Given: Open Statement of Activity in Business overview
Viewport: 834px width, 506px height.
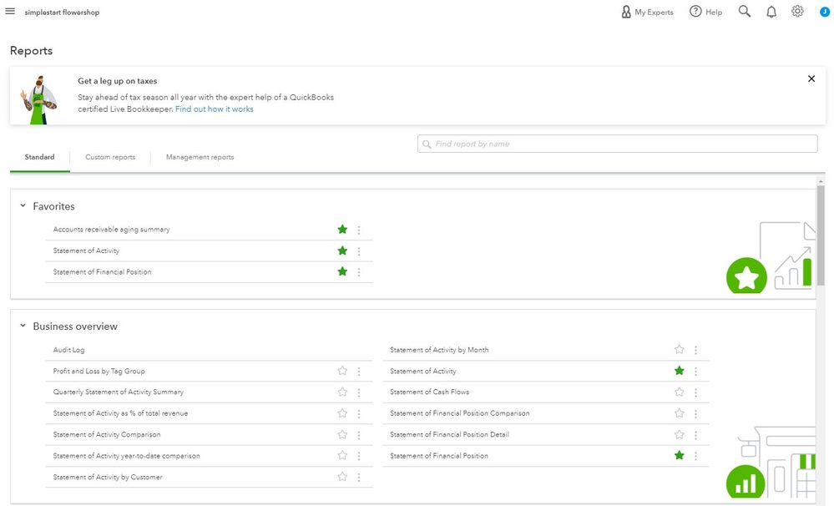Looking at the screenshot, I should (423, 372).
